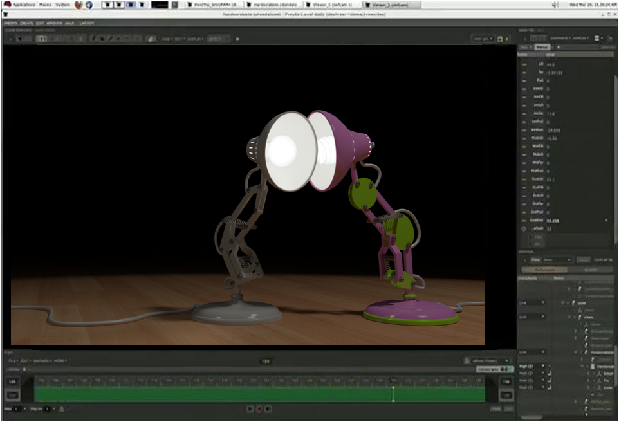Image resolution: width=619 pixels, height=422 pixels.
Task: Click the timeline start frame field on the left
Action: pos(13,382)
